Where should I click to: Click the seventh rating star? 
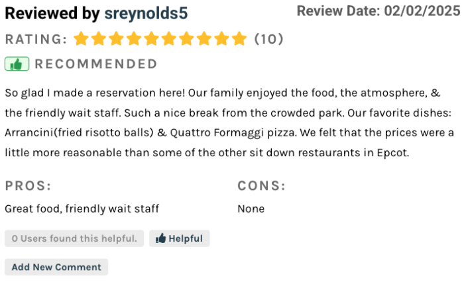(x=186, y=38)
